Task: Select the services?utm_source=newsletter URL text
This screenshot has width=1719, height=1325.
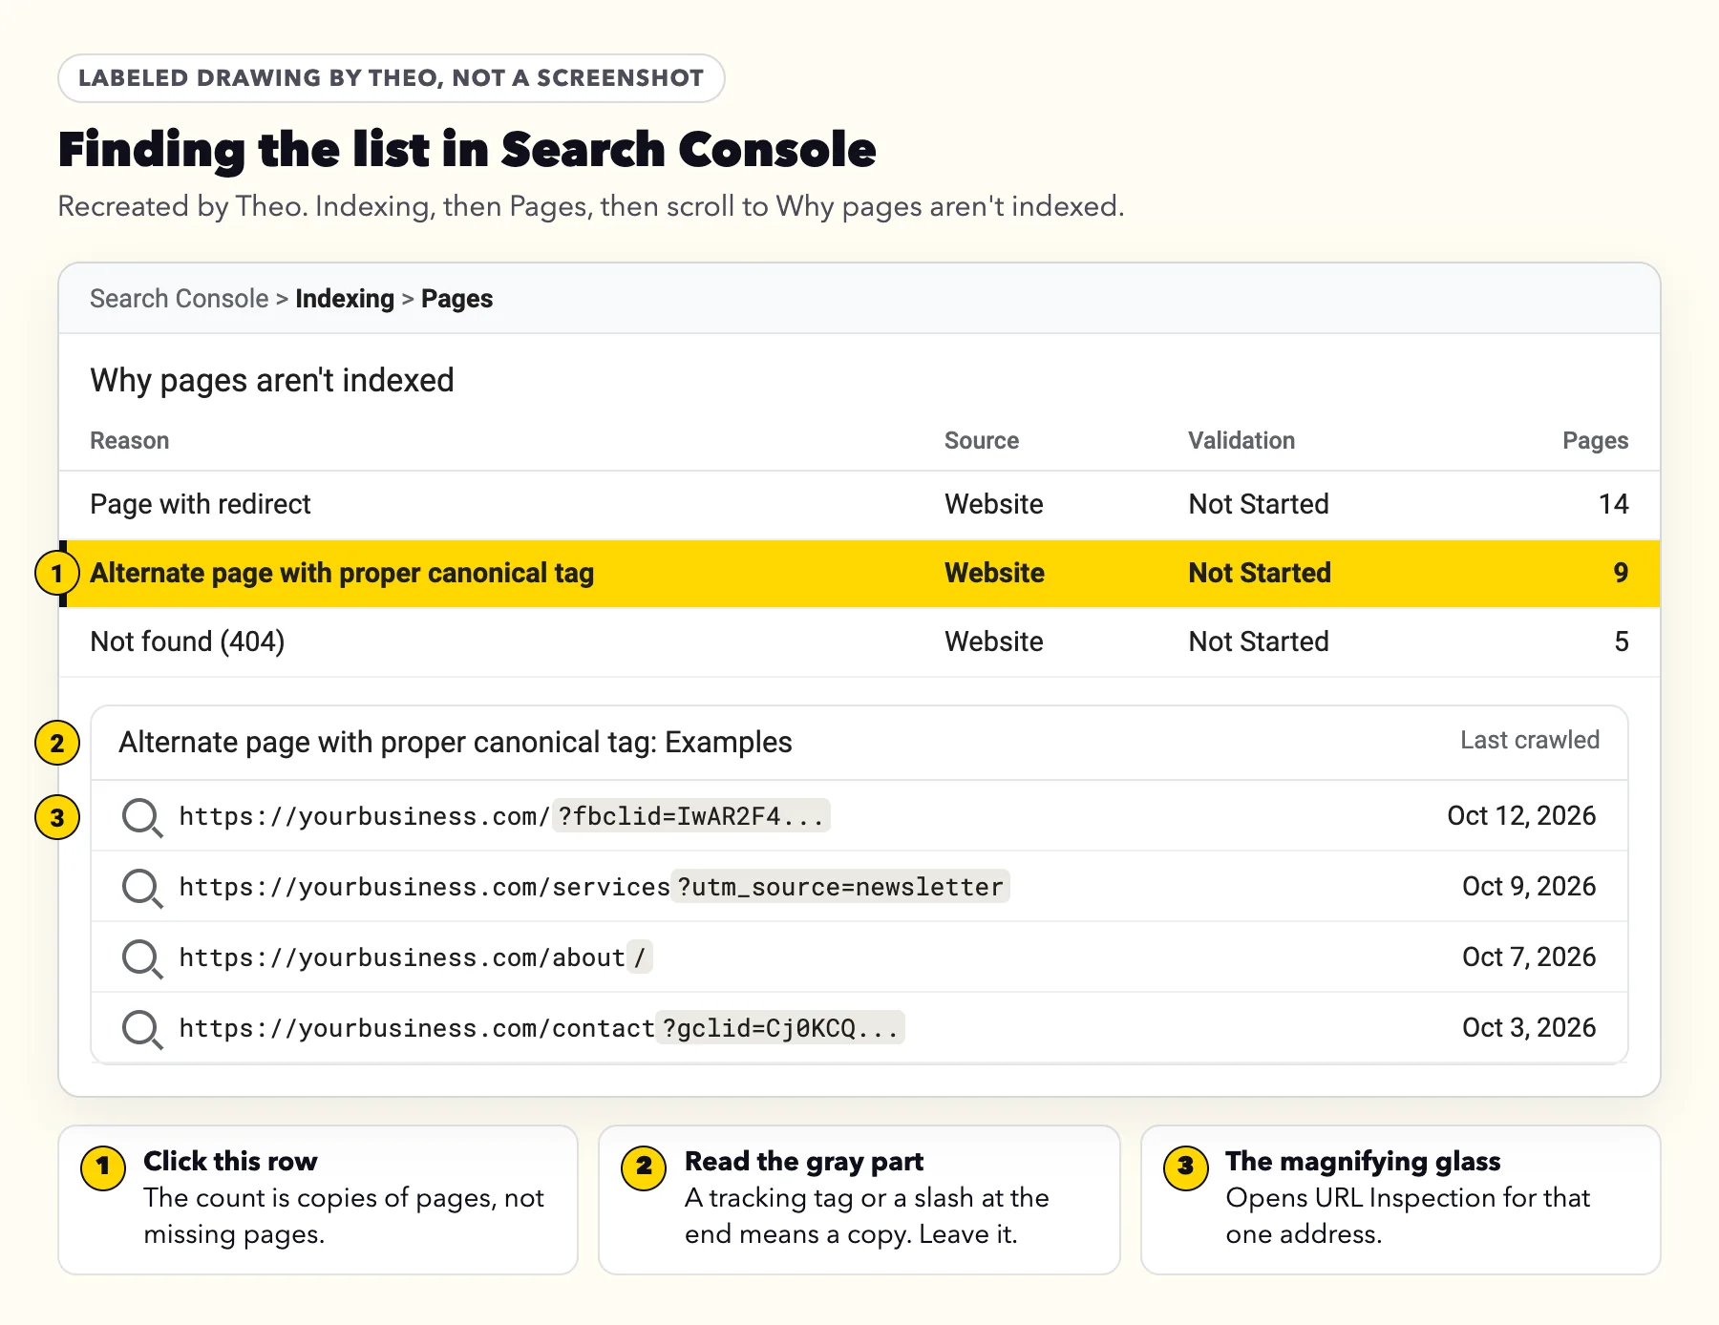Action: point(594,887)
